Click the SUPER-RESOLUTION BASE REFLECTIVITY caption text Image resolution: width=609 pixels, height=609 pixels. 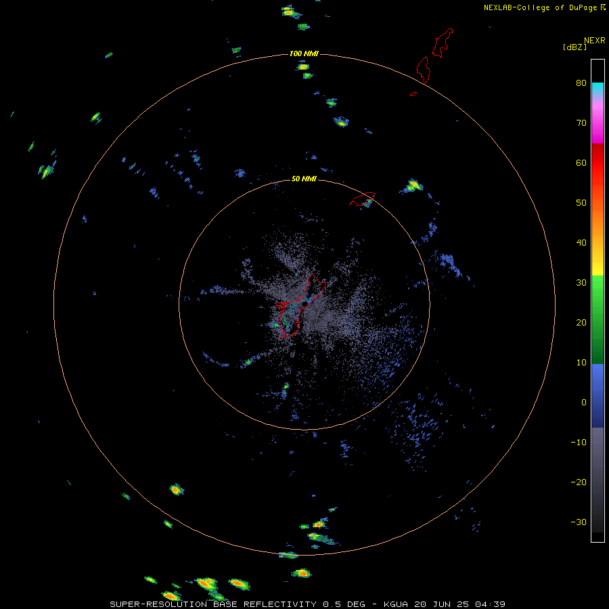pos(213,604)
